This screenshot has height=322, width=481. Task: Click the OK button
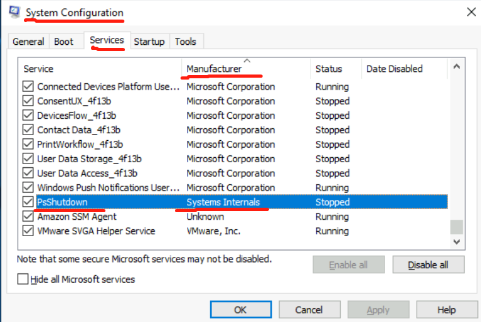(x=240, y=310)
